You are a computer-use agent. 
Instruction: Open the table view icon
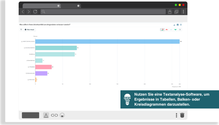(177, 25)
